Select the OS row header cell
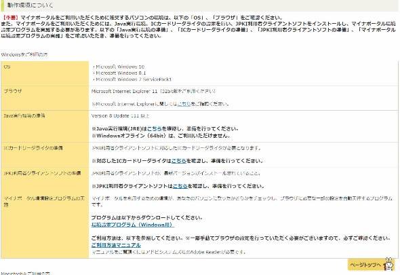The width and height of the screenshot is (400, 275). 45,73
